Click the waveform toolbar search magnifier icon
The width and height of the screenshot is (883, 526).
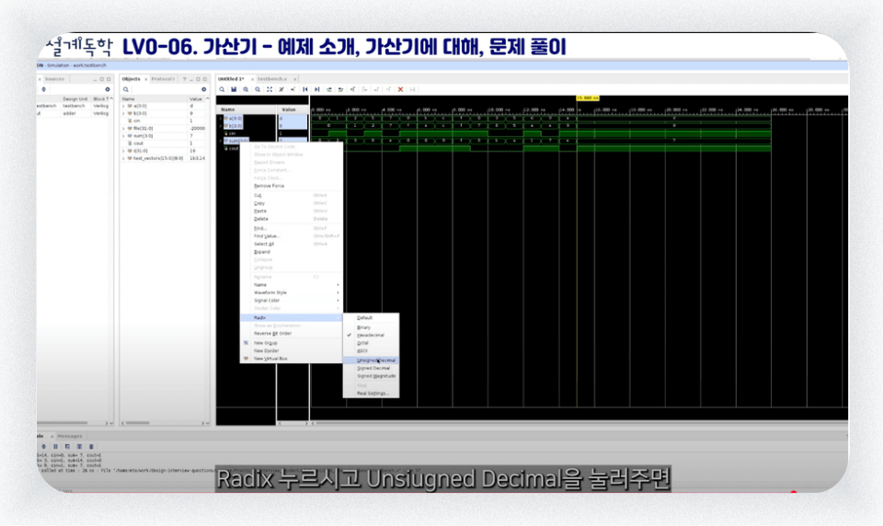(222, 89)
